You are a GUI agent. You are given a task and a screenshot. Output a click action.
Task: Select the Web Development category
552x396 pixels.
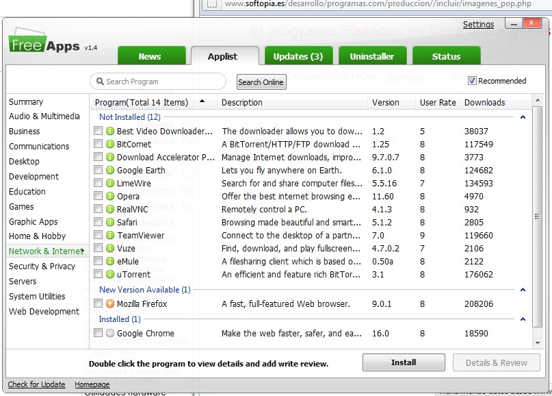(44, 311)
